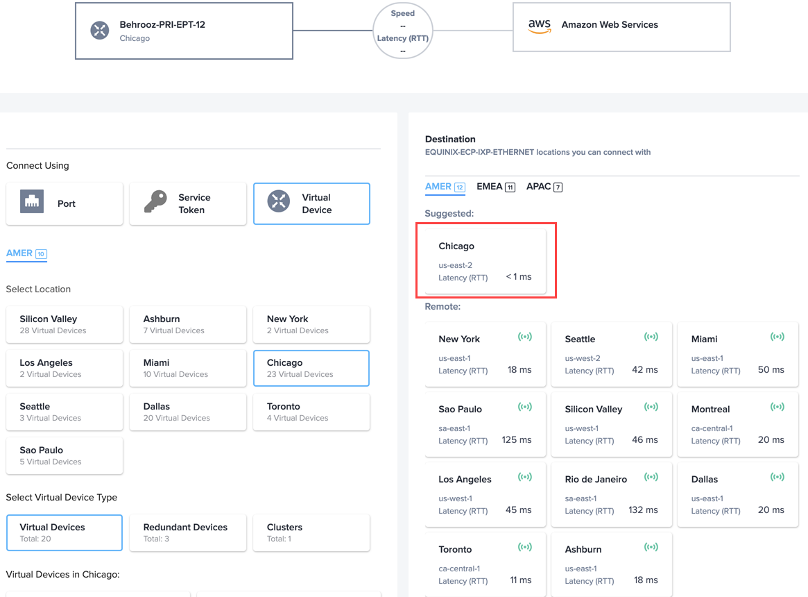808x597 pixels.
Task: Switch to the EMEA 11 tab
Action: (496, 187)
